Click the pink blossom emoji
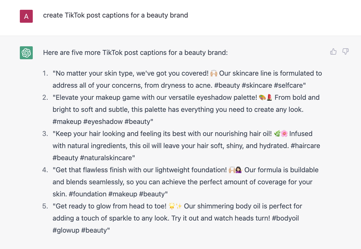The width and height of the screenshot is (361, 249). (284, 134)
